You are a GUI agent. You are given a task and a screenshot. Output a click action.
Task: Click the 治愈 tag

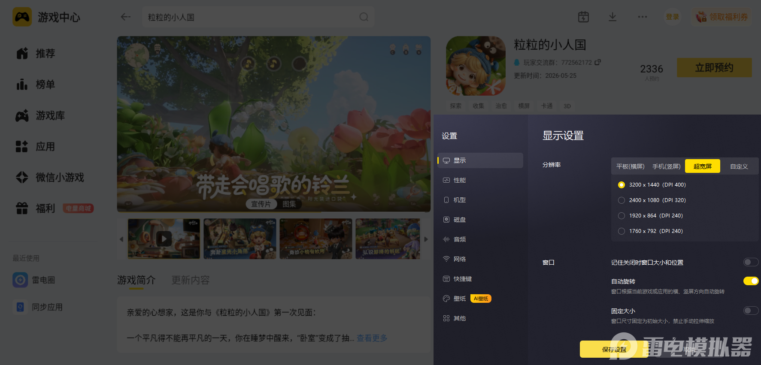click(501, 106)
